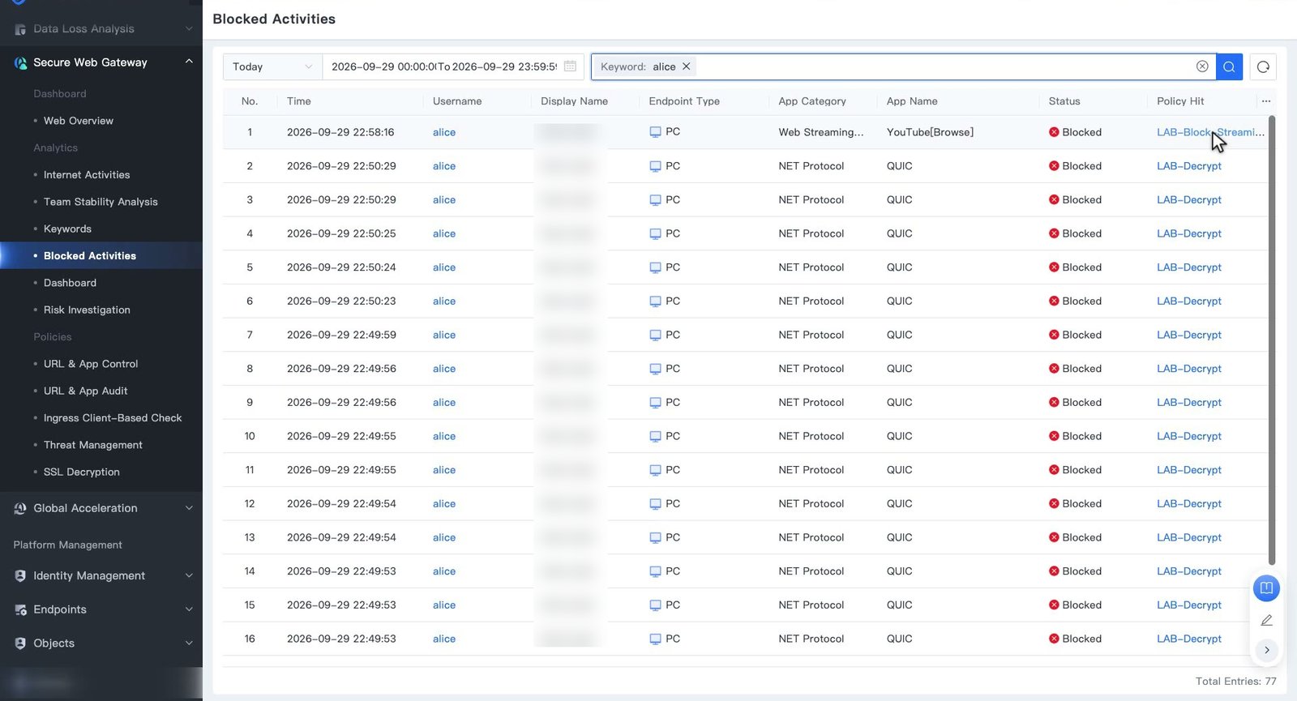Click Blocked status icon in row 2

1054,166
